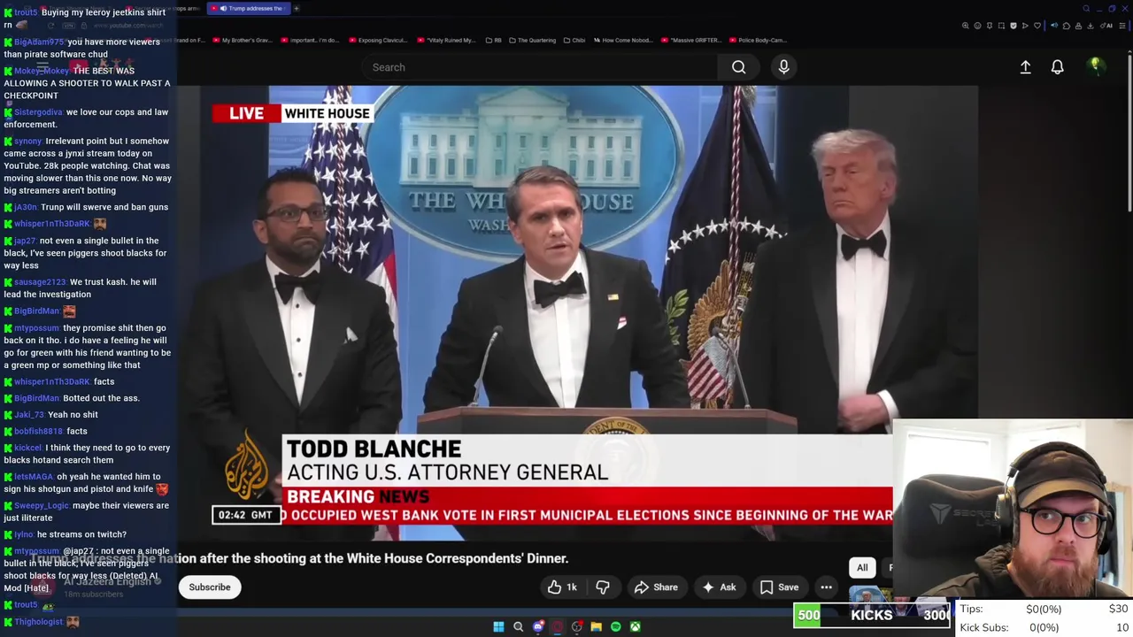
Task: Take a snapshot with the dashed-square icon
Action: [1001, 26]
